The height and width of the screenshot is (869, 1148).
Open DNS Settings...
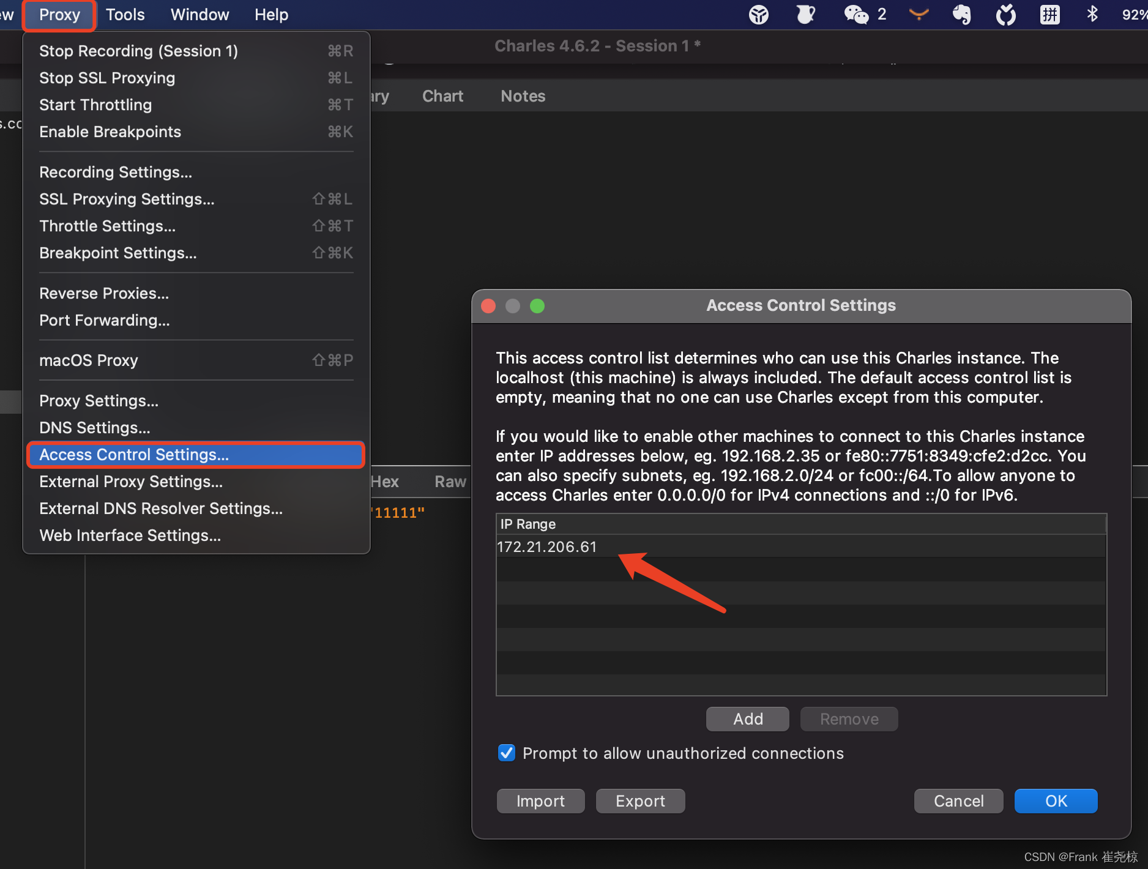pos(196,428)
